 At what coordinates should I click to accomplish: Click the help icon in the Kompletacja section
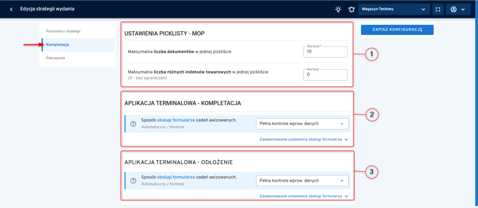tap(133, 124)
